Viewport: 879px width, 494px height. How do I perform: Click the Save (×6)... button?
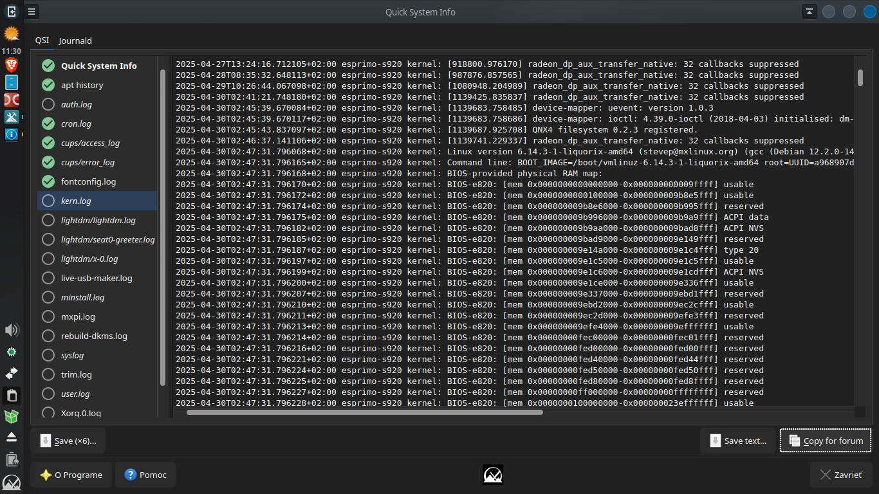tap(68, 441)
